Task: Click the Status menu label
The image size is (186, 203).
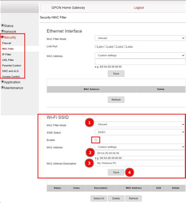Action: tap(9, 26)
